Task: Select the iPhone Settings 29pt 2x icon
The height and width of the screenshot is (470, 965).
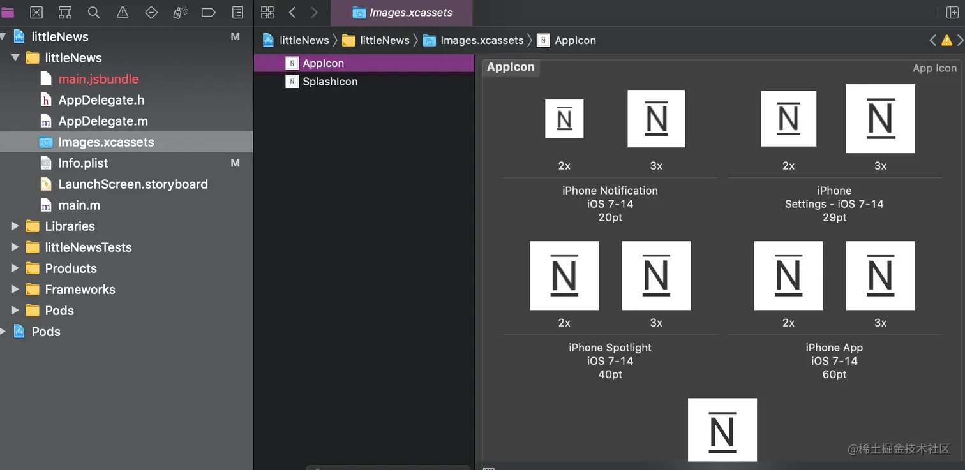Action: click(788, 119)
